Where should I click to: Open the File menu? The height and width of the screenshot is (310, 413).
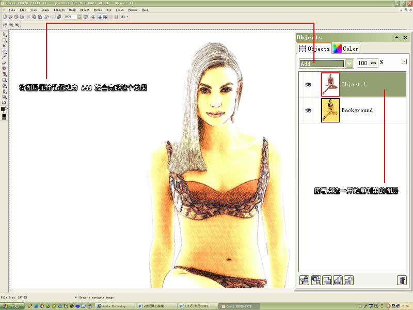pos(12,10)
